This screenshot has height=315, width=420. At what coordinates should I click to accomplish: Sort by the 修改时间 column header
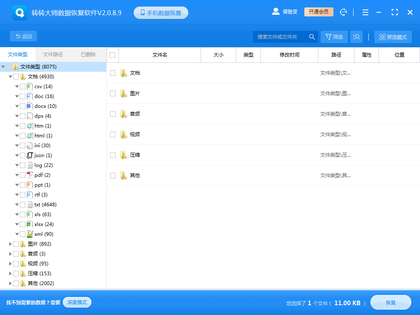point(289,55)
